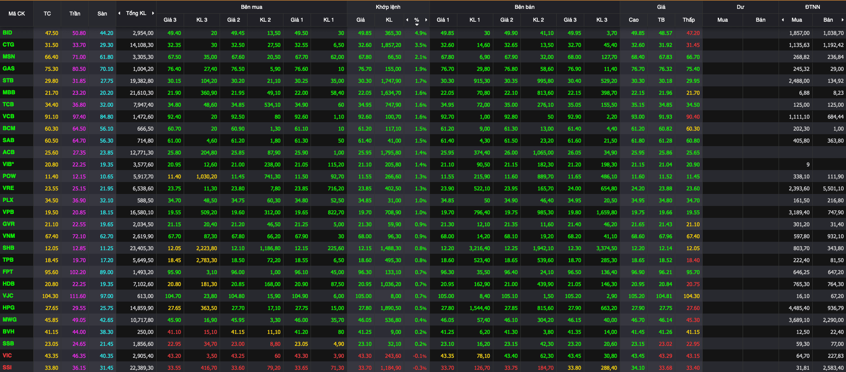Click HPG foreign buy volume 4,485,40
The height and width of the screenshot is (372, 846).
(x=799, y=308)
